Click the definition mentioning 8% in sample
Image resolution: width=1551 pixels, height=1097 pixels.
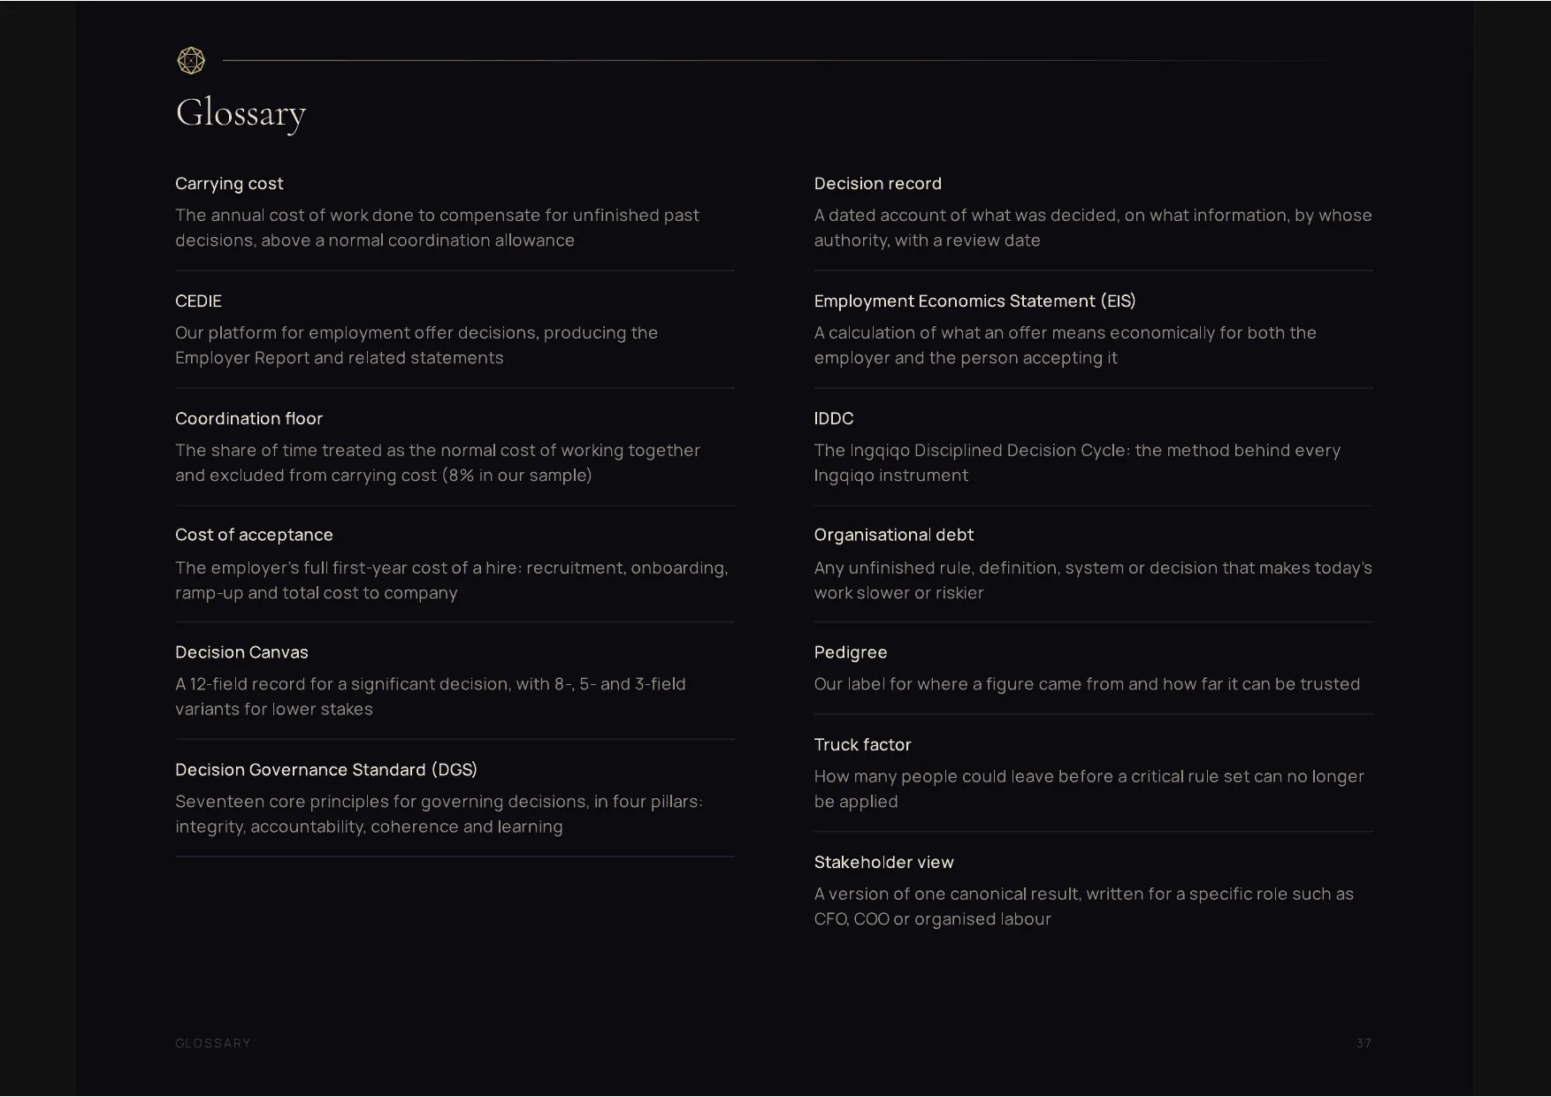(x=438, y=463)
